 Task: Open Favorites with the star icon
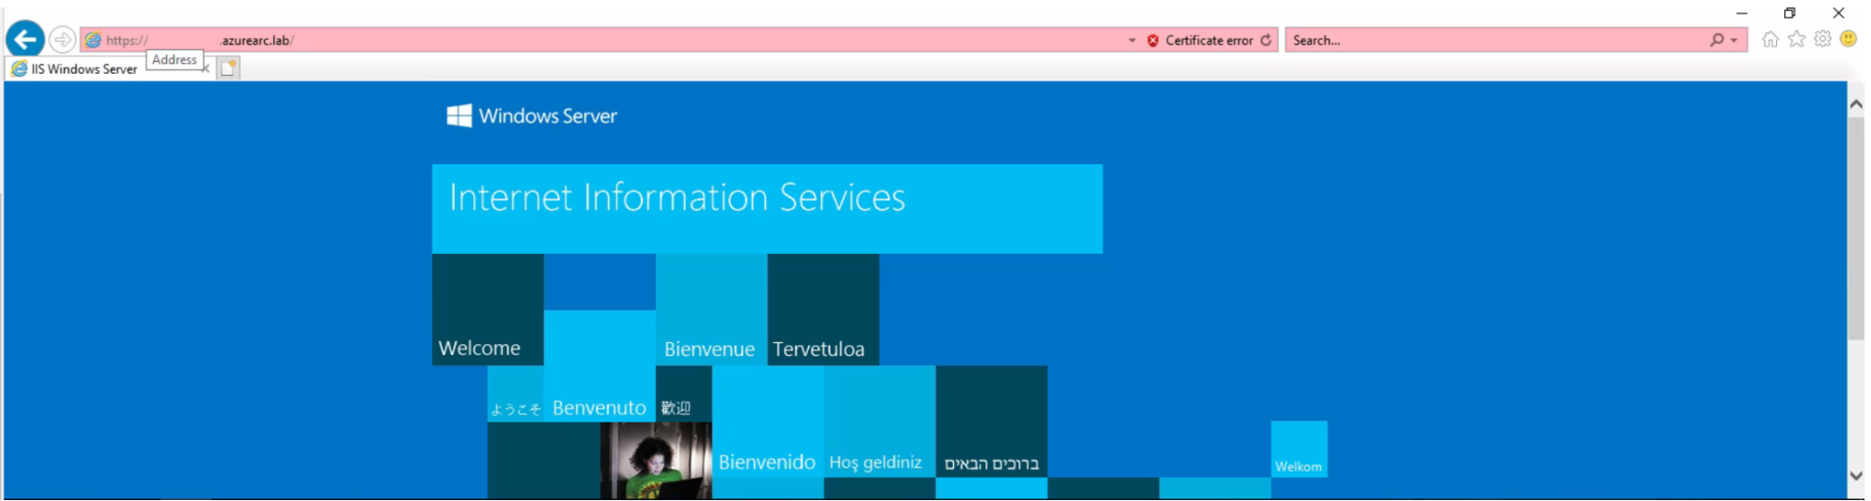(1796, 39)
